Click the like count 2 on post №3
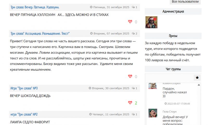208x125 pixels. (x=136, y=103)
